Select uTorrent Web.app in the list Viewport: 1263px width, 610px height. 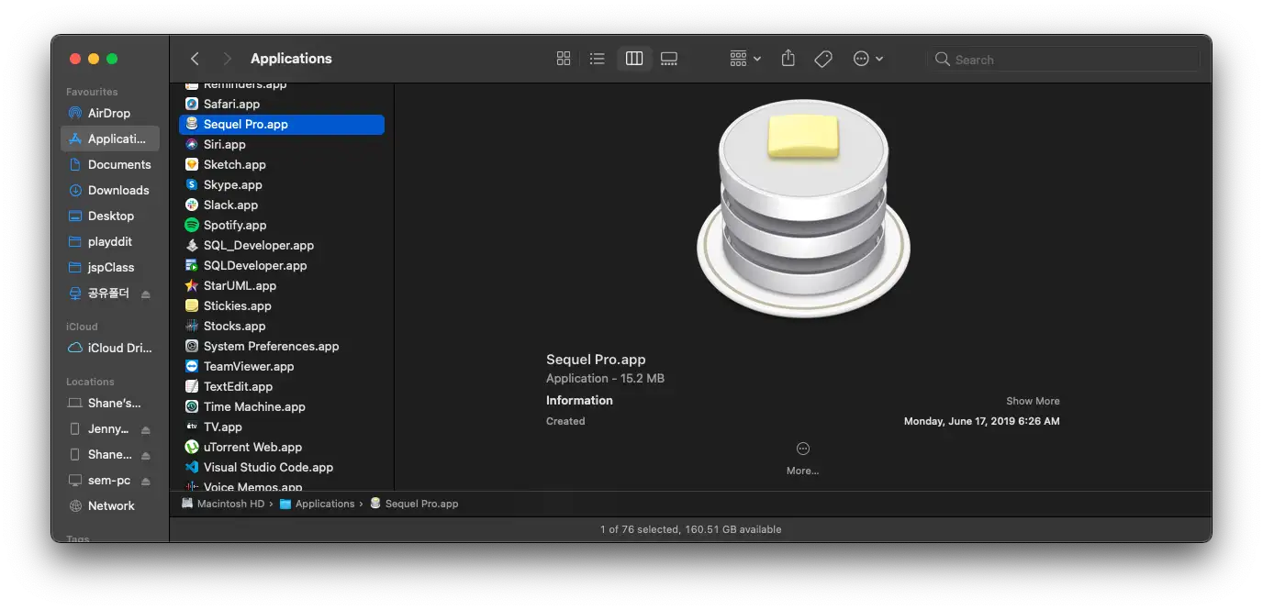click(x=282, y=447)
